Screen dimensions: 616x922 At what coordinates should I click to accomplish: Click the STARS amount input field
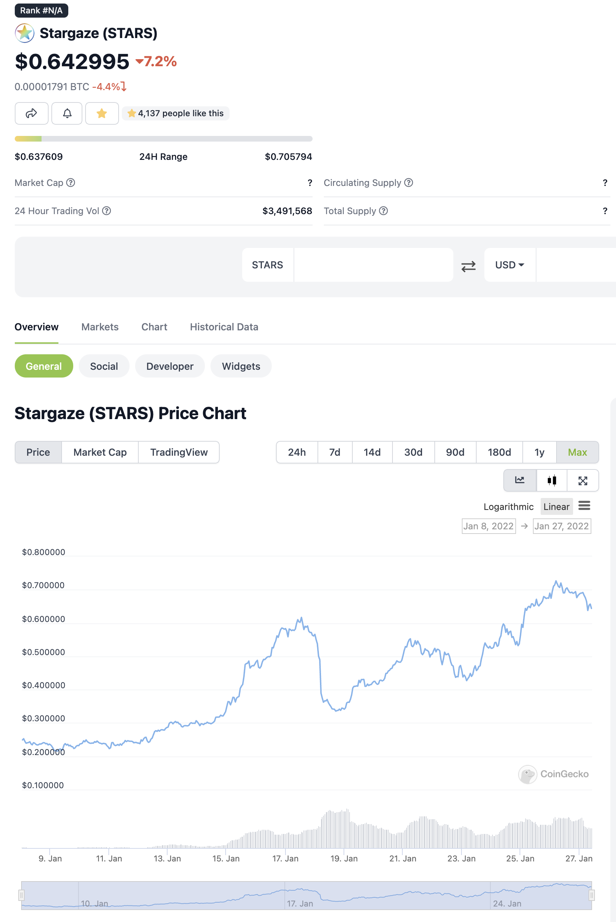[x=373, y=265]
